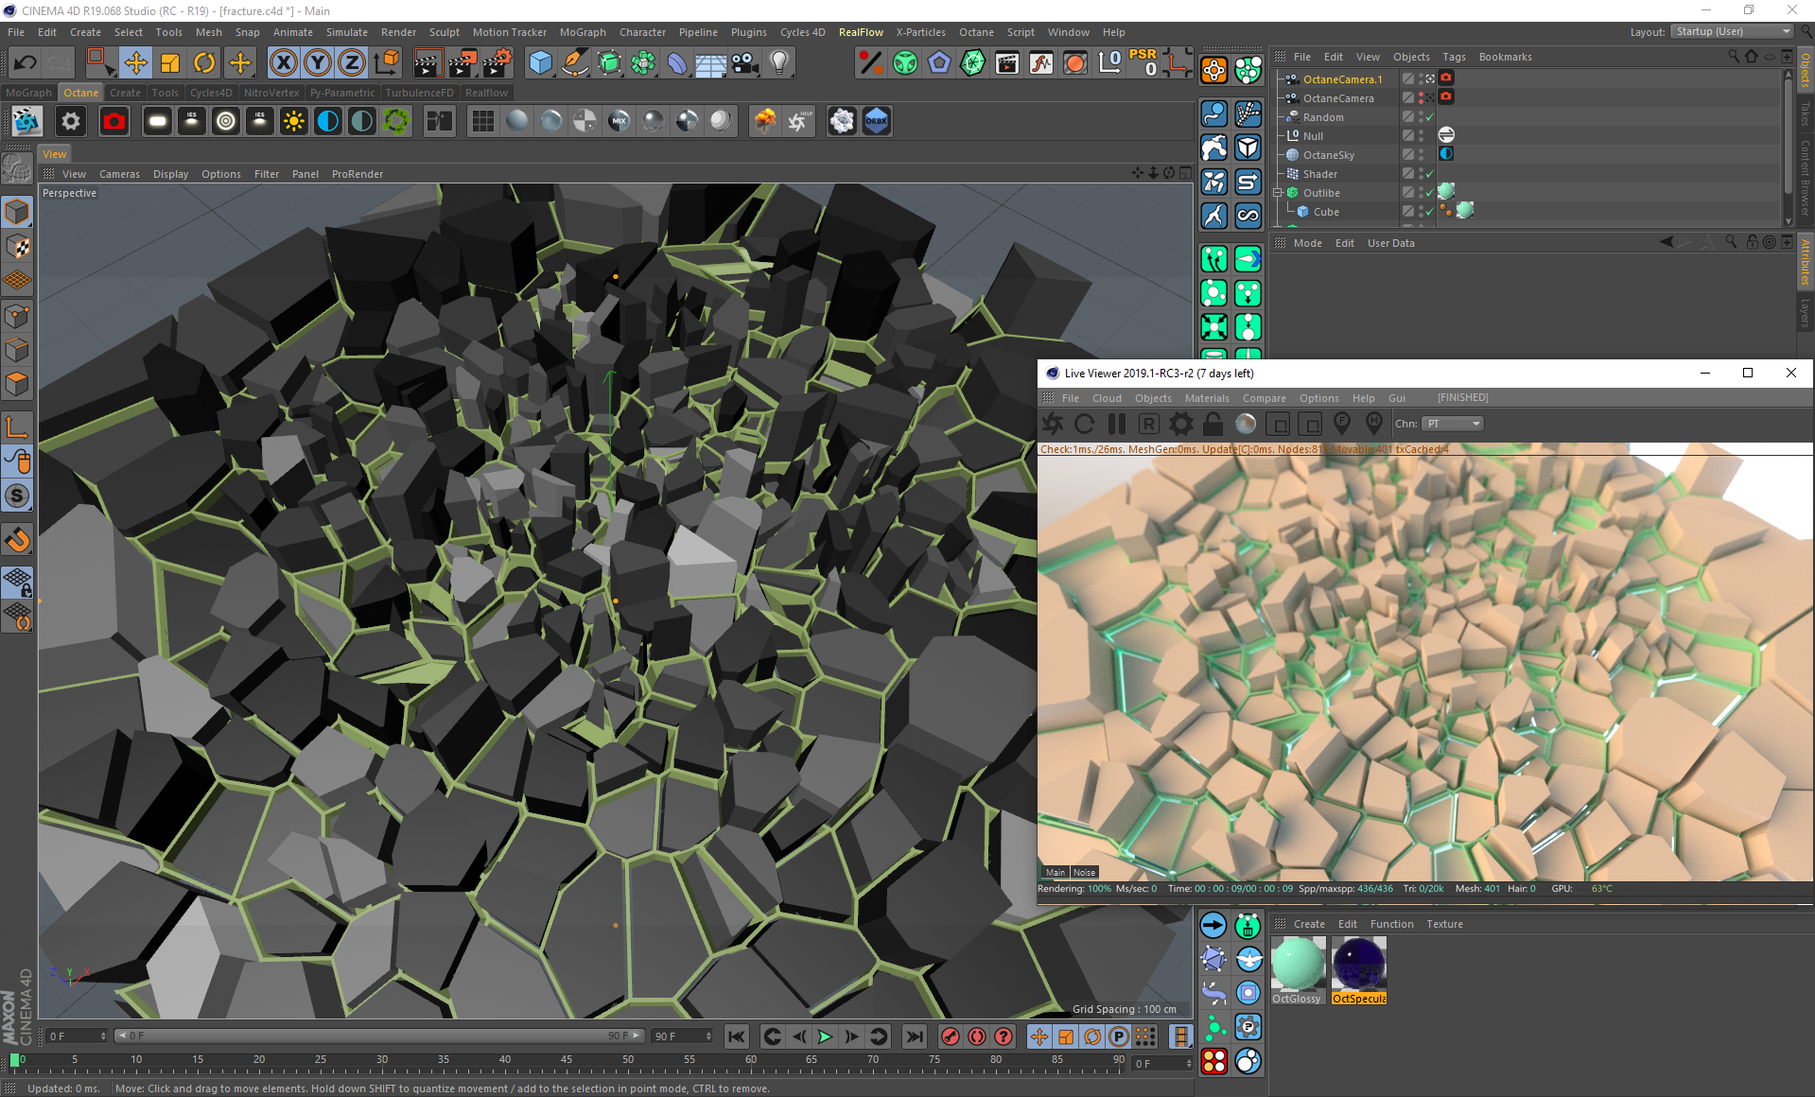Select the Rotate tool
Screen dimensions: 1815x1097
pos(204,63)
